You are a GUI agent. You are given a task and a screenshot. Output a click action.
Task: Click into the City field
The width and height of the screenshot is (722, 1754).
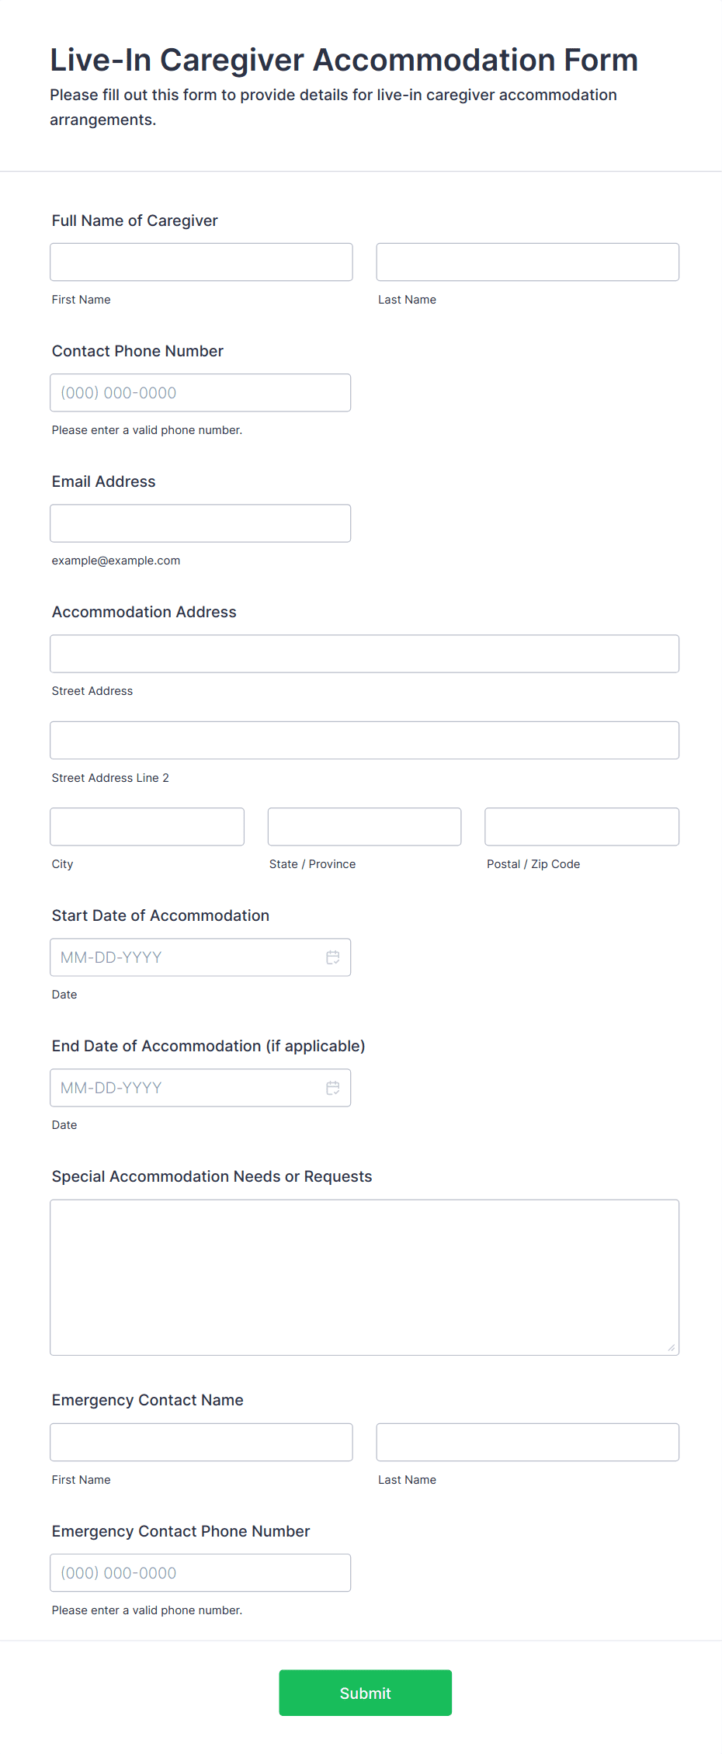pyautogui.click(x=147, y=826)
